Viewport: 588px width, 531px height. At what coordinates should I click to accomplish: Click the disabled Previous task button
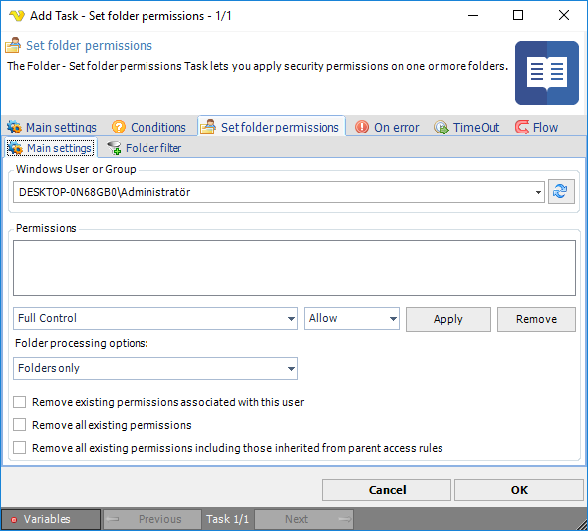tap(152, 519)
